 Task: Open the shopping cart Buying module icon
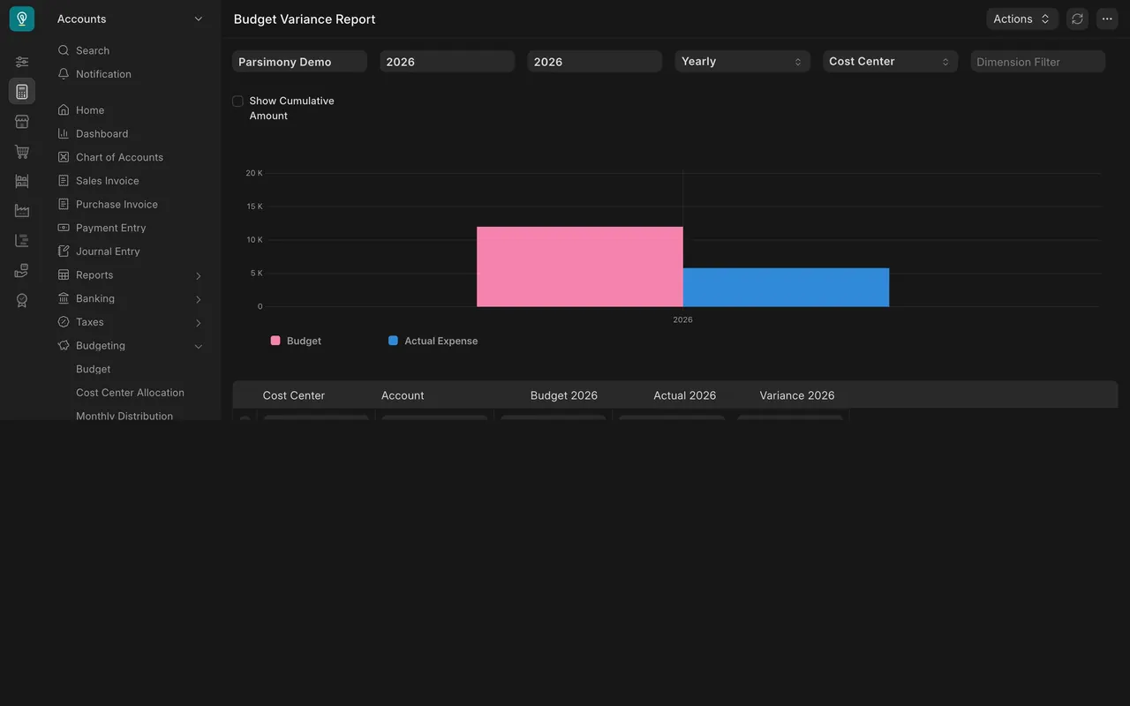click(x=22, y=152)
